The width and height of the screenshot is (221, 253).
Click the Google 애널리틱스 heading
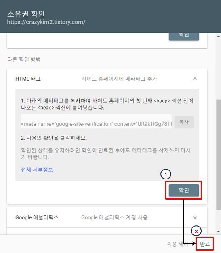(37, 217)
